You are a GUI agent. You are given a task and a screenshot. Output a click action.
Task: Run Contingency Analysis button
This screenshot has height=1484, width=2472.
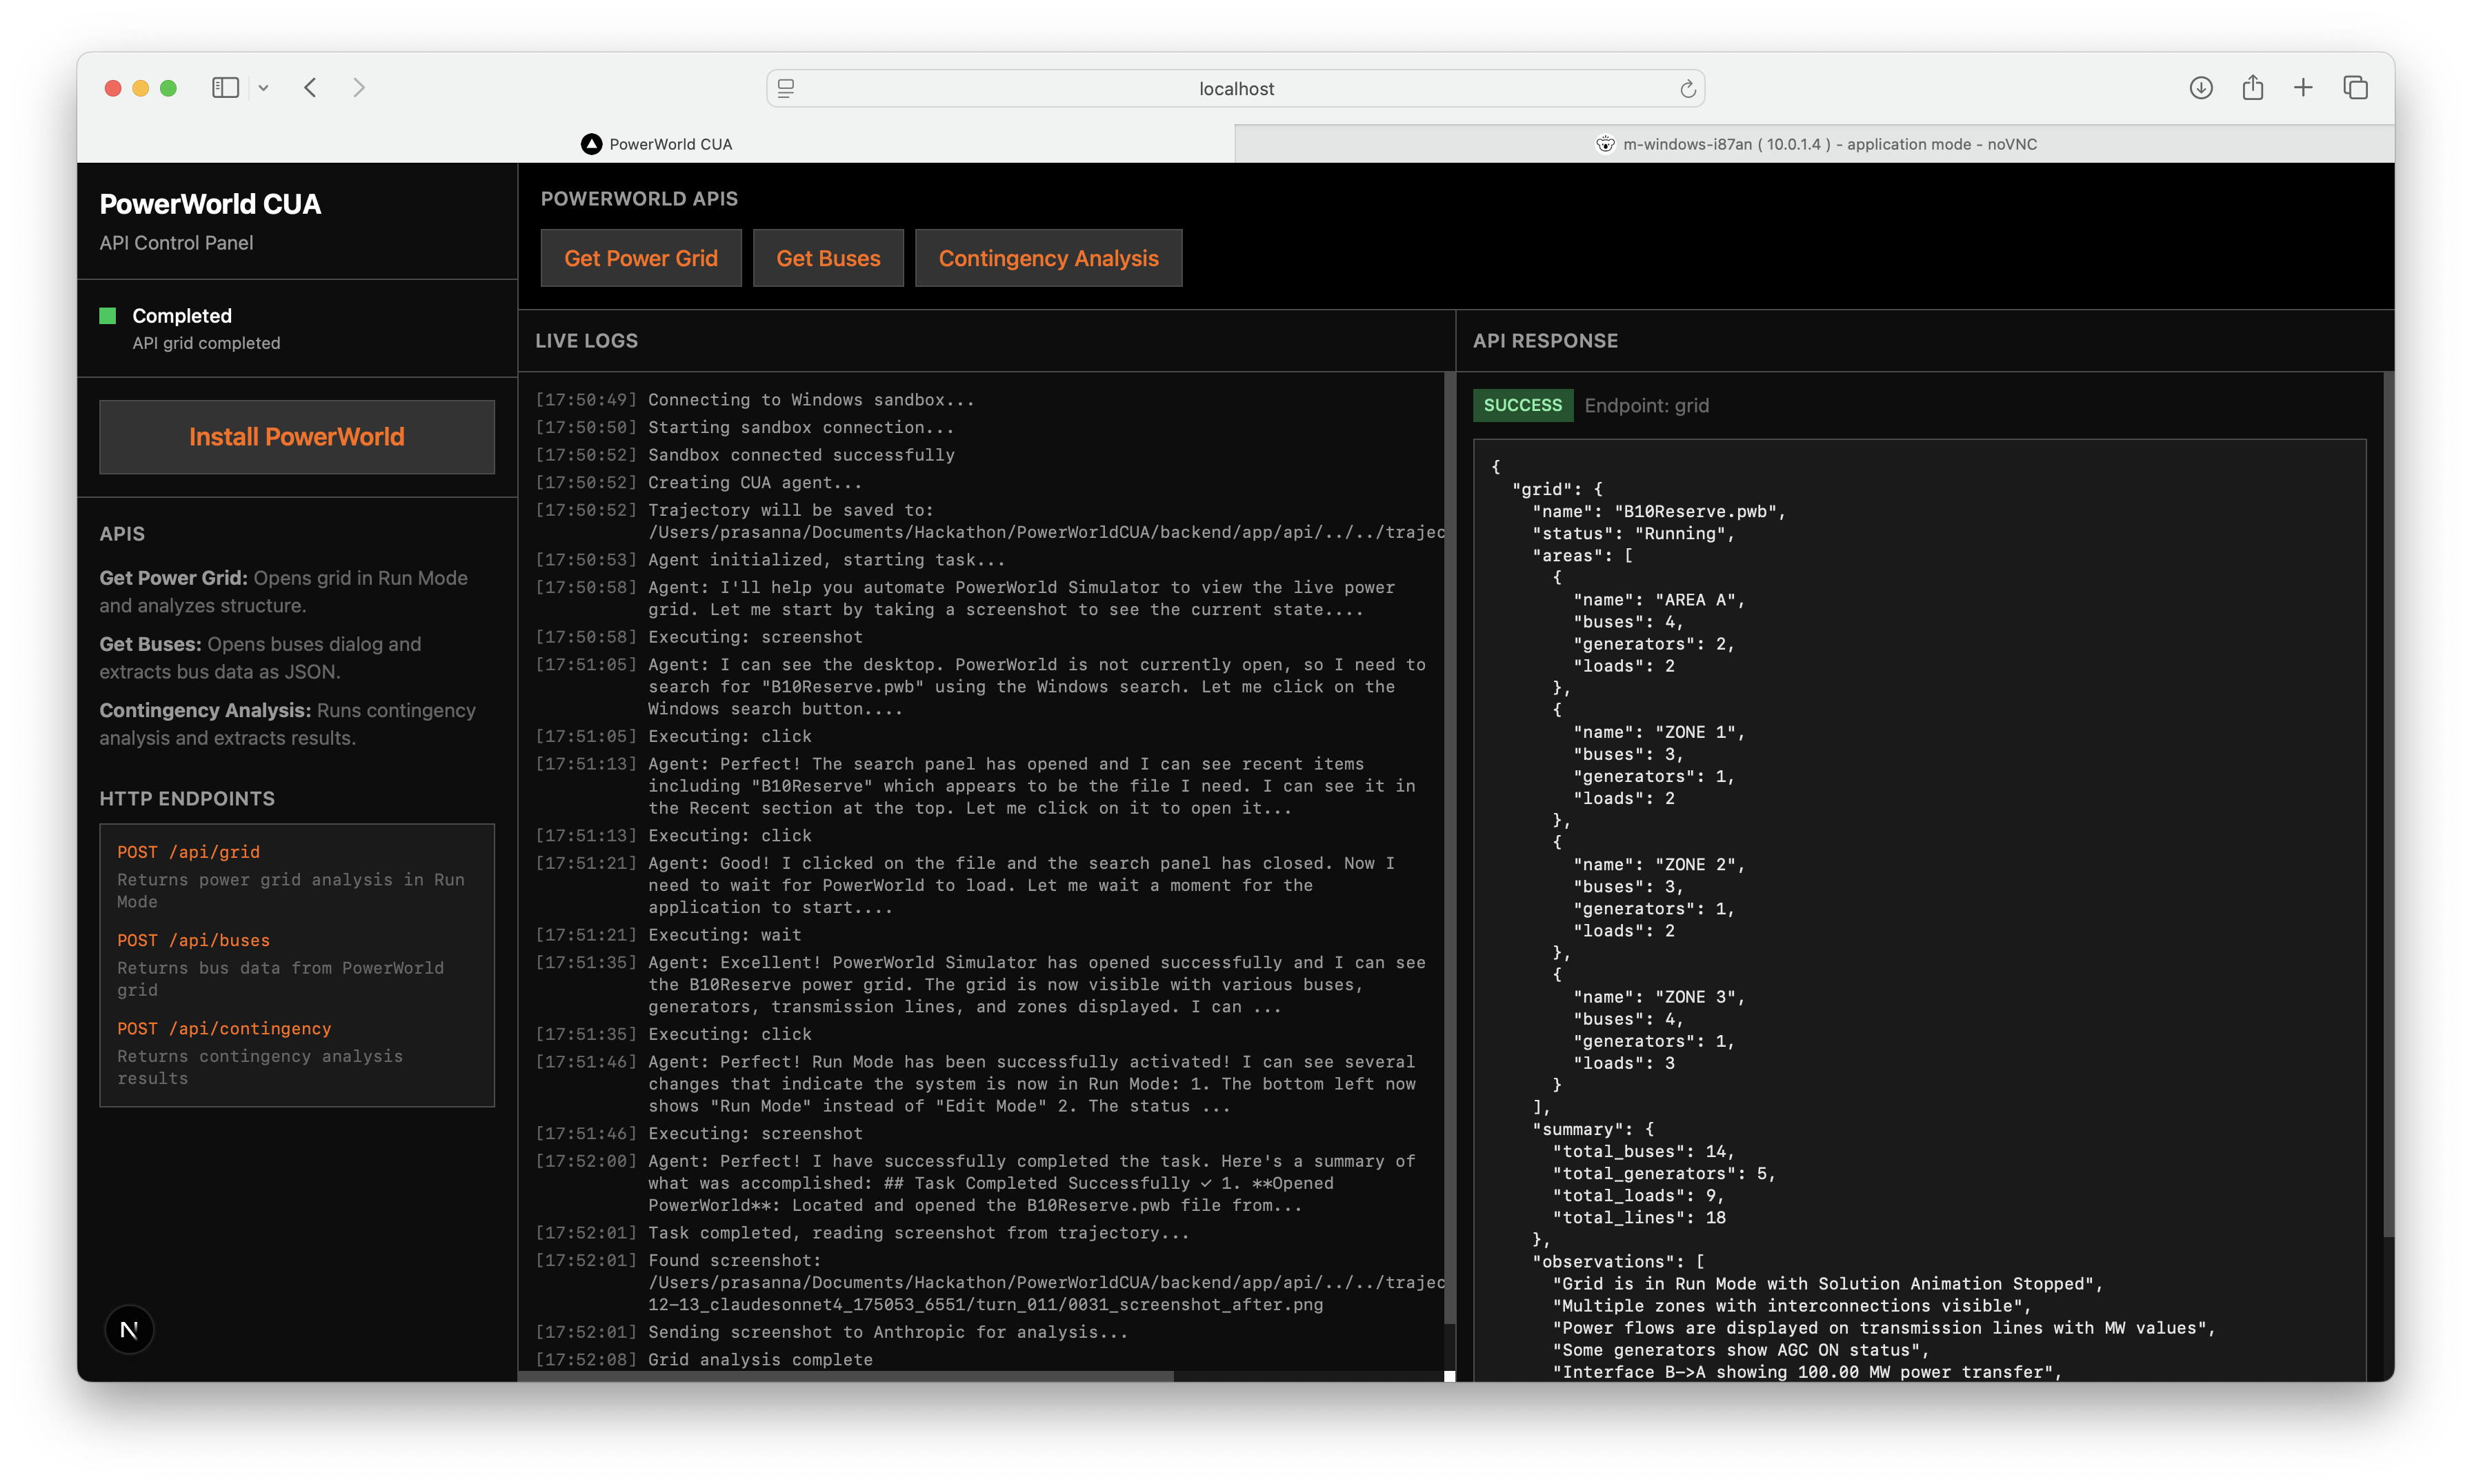1048,258
